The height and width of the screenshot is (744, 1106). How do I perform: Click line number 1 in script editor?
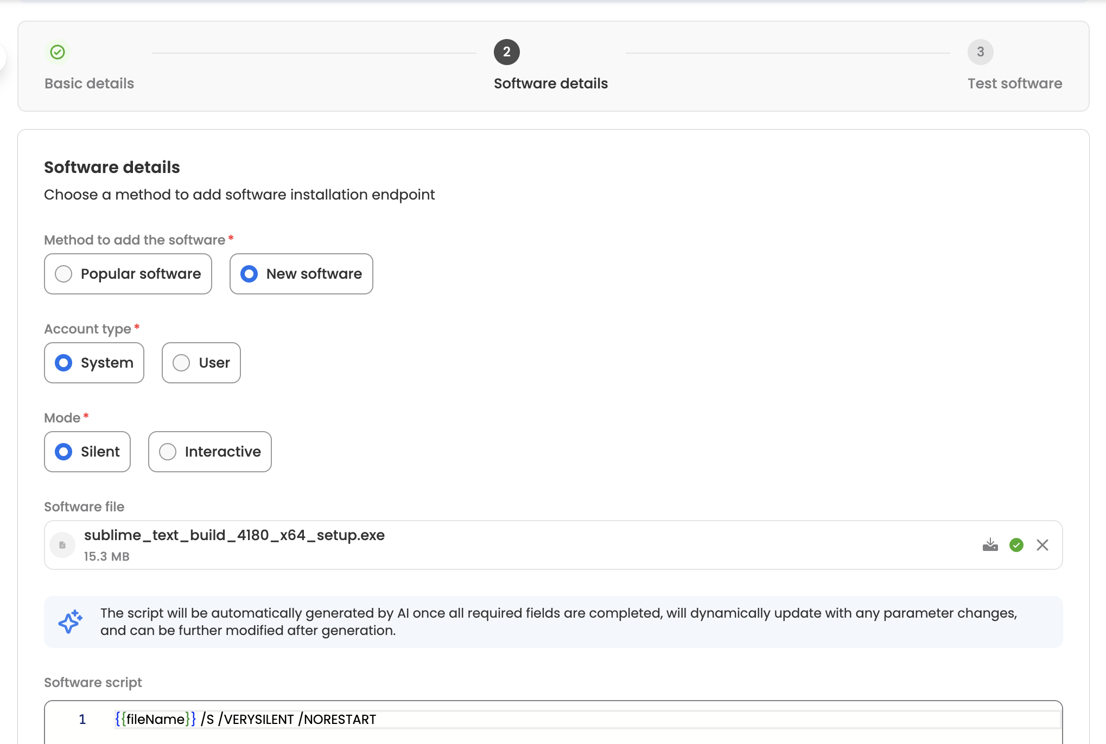click(x=82, y=720)
